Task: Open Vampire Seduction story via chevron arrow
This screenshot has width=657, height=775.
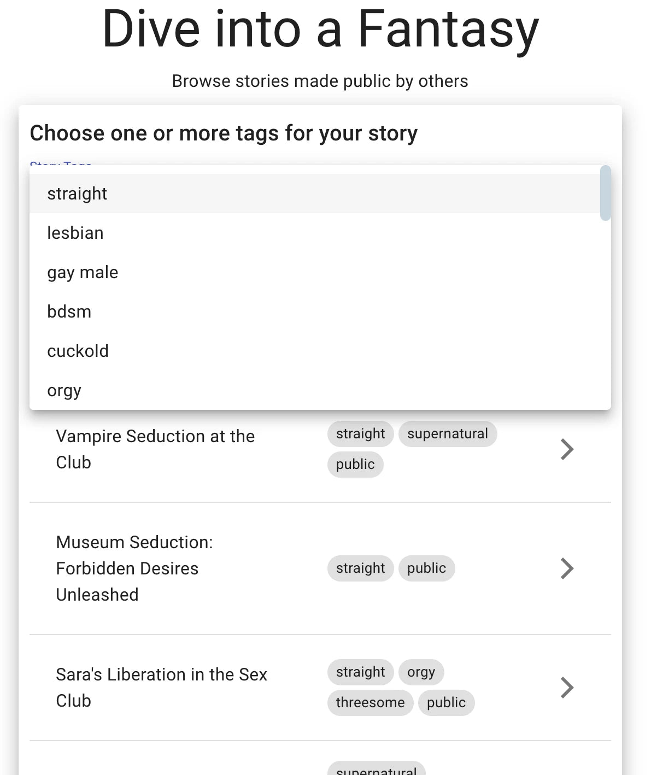Action: coord(567,449)
